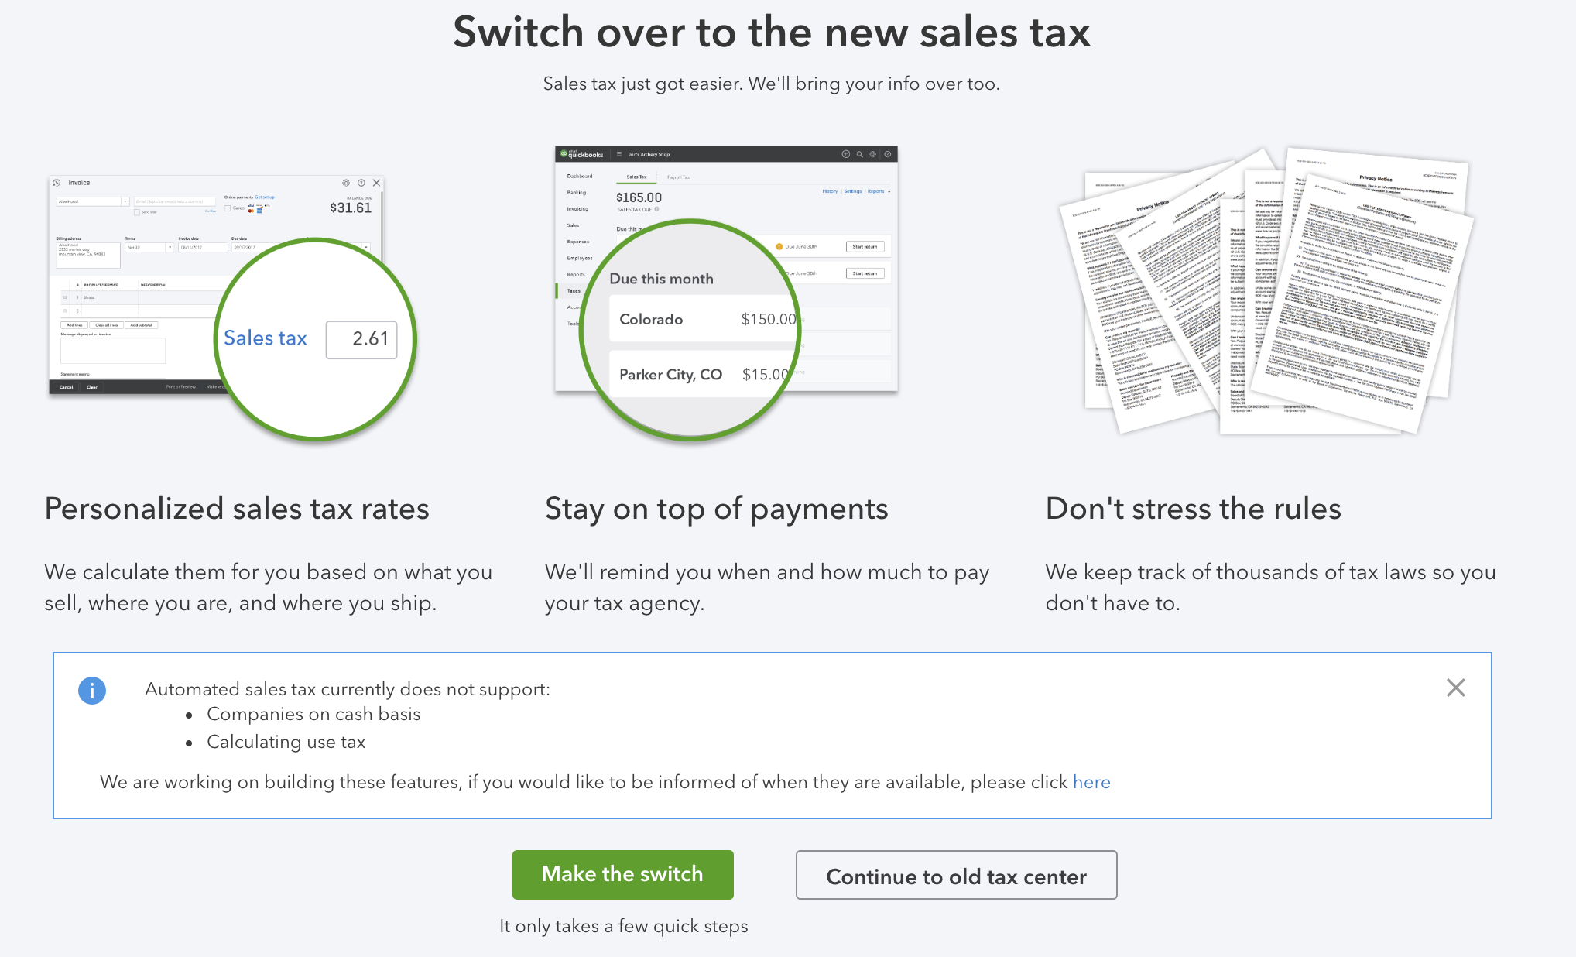Click the search magnifier in the QuickBooks header
The height and width of the screenshot is (957, 1576).
(859, 154)
